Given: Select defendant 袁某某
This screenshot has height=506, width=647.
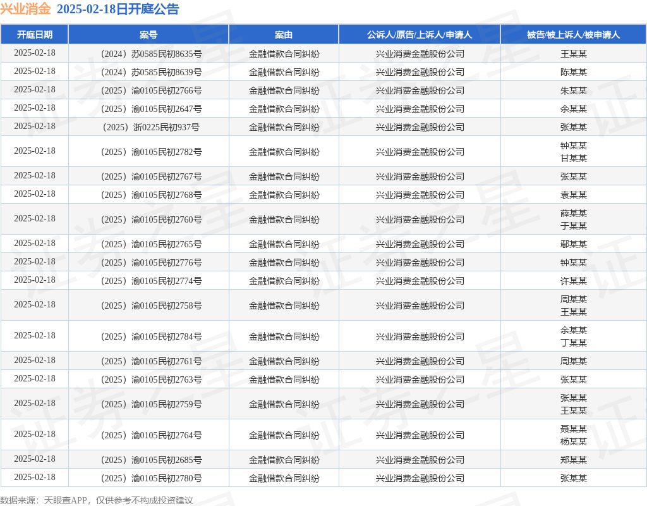Looking at the screenshot, I should click(574, 195).
